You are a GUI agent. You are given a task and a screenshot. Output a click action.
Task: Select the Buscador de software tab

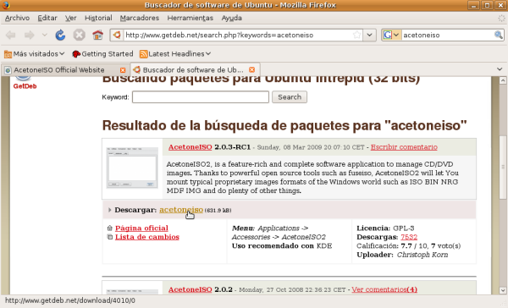[x=193, y=70]
